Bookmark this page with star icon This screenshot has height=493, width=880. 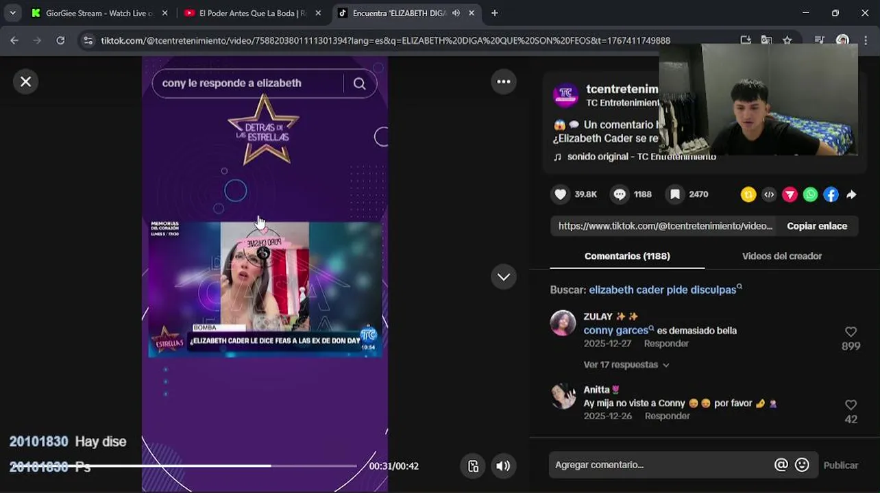coord(787,40)
